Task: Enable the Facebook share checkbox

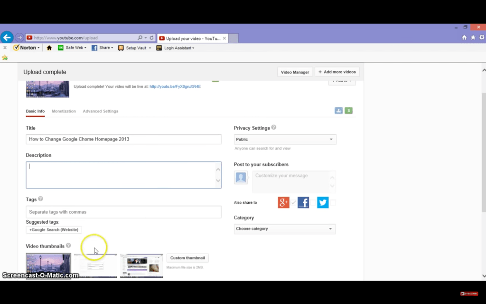Action: (x=313, y=203)
